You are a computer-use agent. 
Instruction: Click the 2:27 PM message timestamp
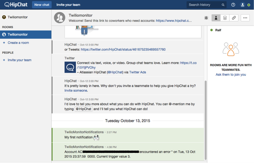point(112,132)
